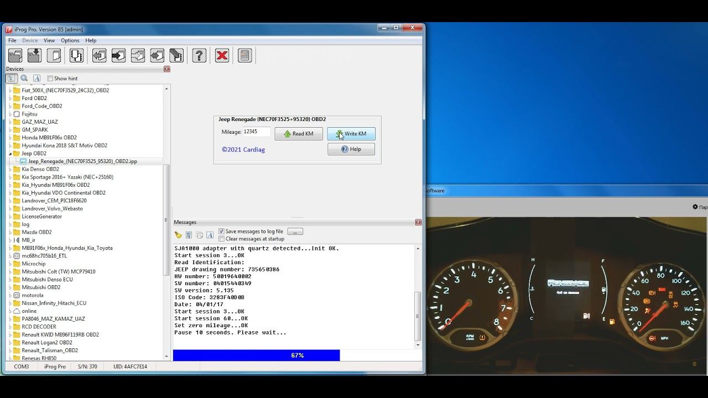The image size is (708, 398).
Task: Expand the Mazda OBD2 folder
Action: (11, 232)
